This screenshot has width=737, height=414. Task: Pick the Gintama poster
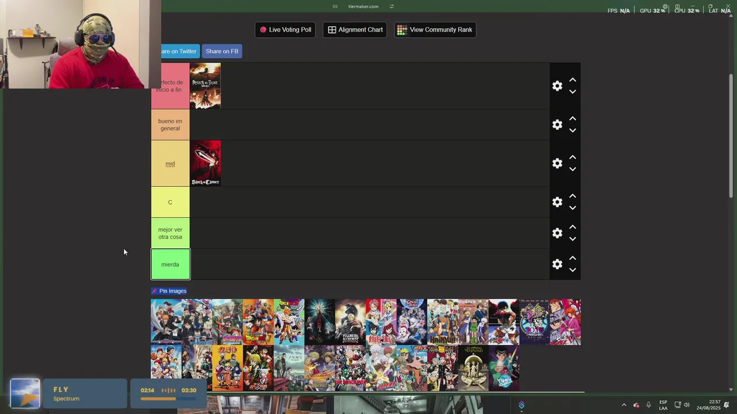(412, 322)
